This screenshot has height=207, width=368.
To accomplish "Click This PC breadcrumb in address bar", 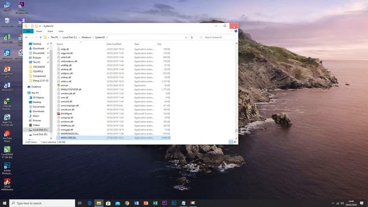I will pos(54,37).
